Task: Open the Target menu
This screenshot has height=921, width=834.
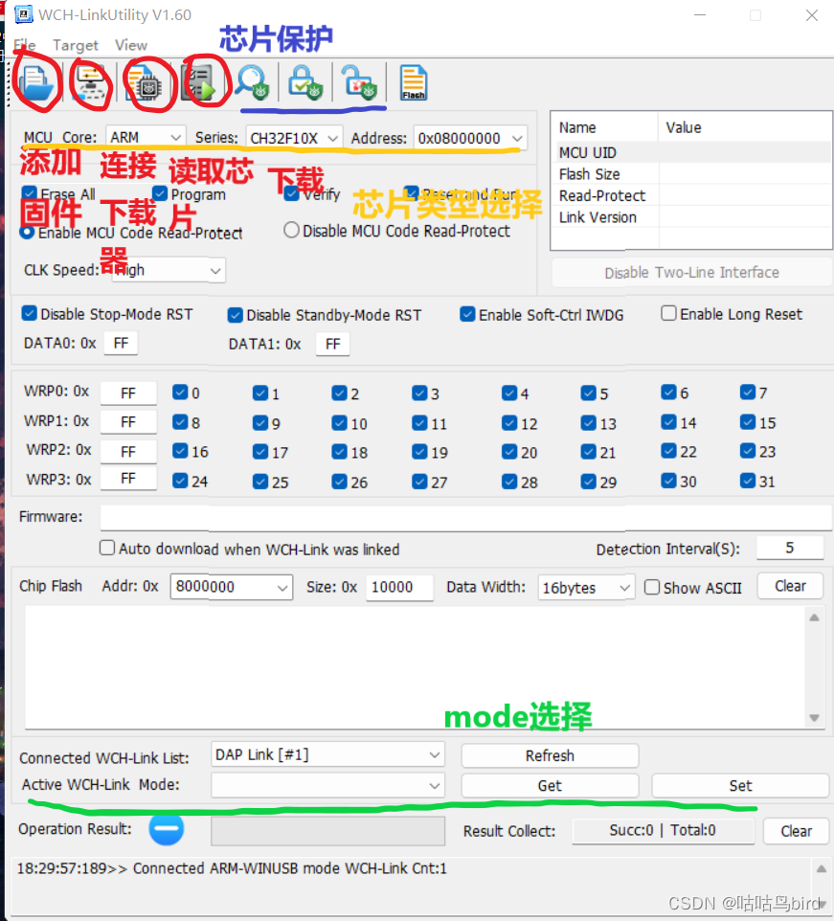Action: (76, 45)
